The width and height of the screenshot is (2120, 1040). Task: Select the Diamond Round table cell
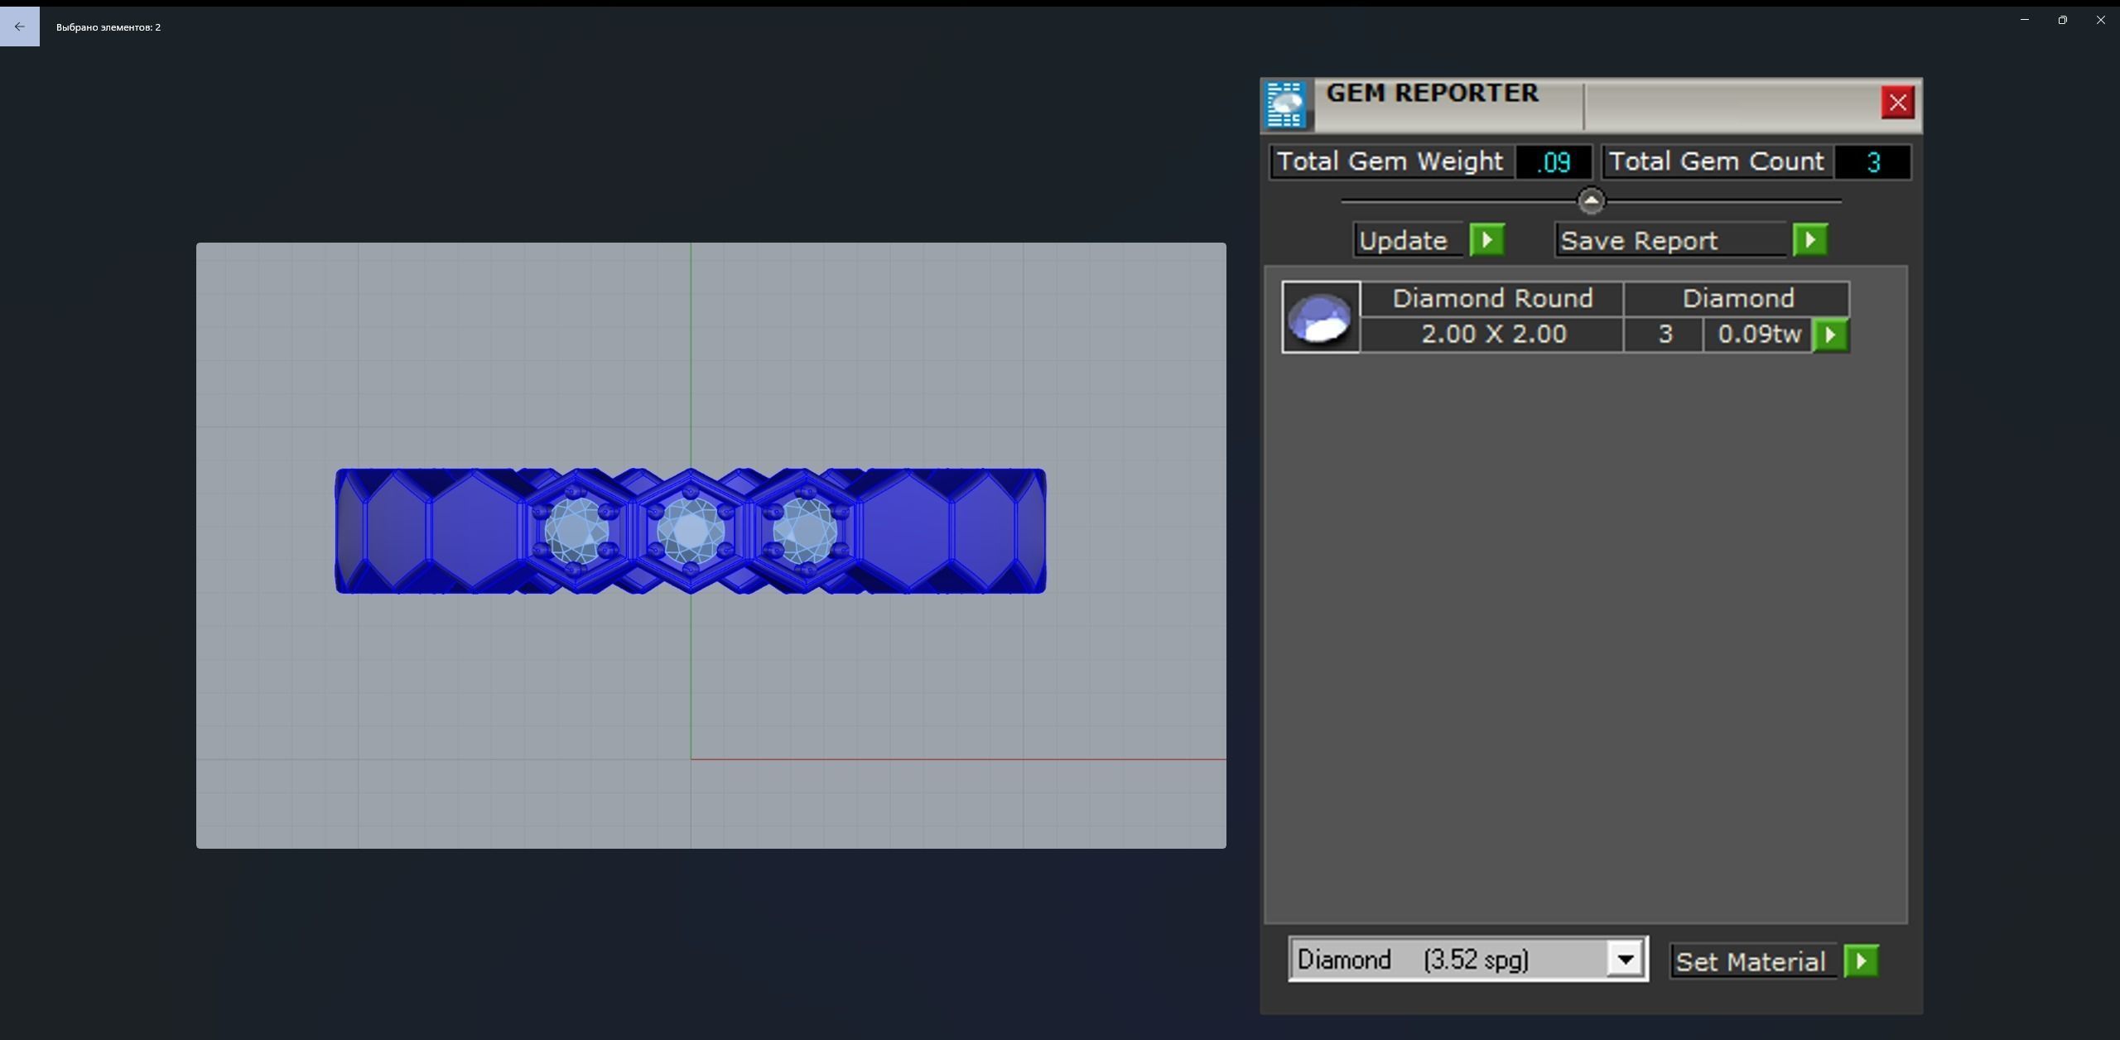[1492, 298]
